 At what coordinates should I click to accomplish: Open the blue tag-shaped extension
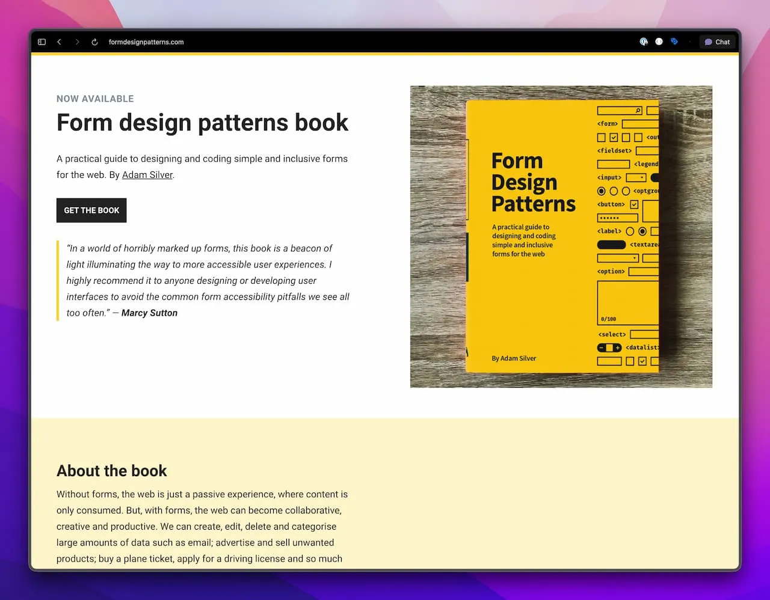[x=674, y=41]
